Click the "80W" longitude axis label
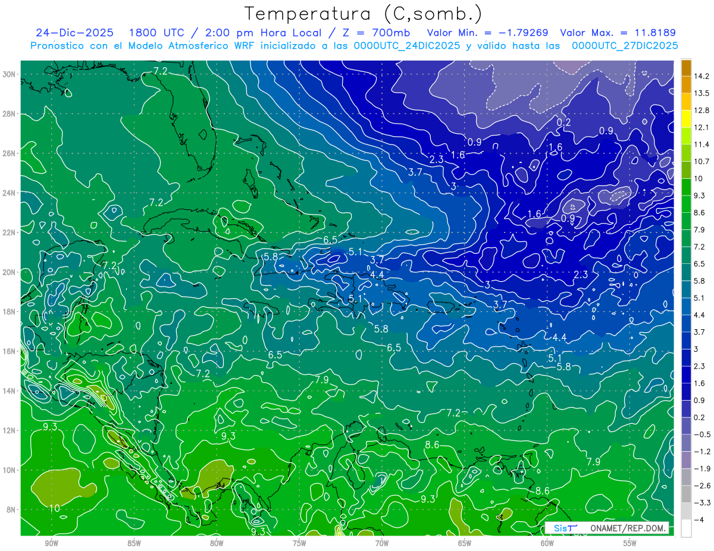 pyautogui.click(x=217, y=543)
